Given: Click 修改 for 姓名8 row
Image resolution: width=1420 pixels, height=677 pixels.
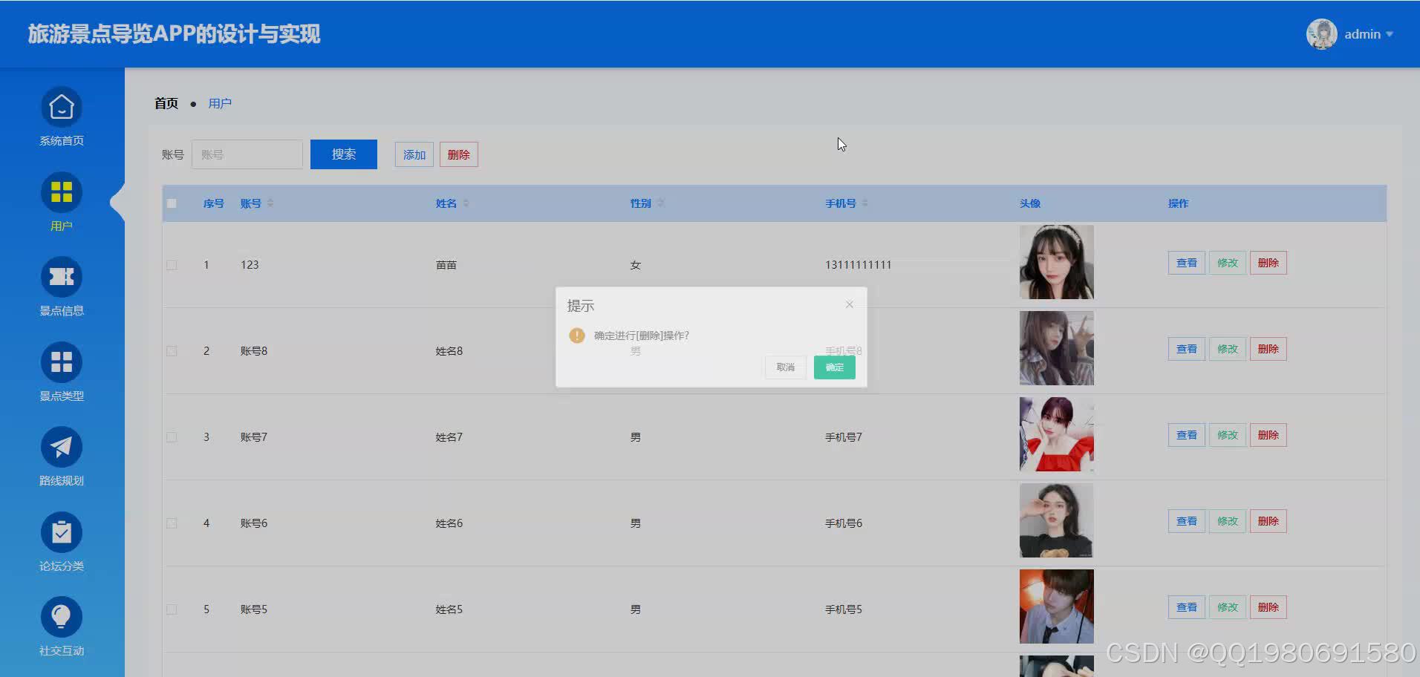Looking at the screenshot, I should pos(1228,349).
